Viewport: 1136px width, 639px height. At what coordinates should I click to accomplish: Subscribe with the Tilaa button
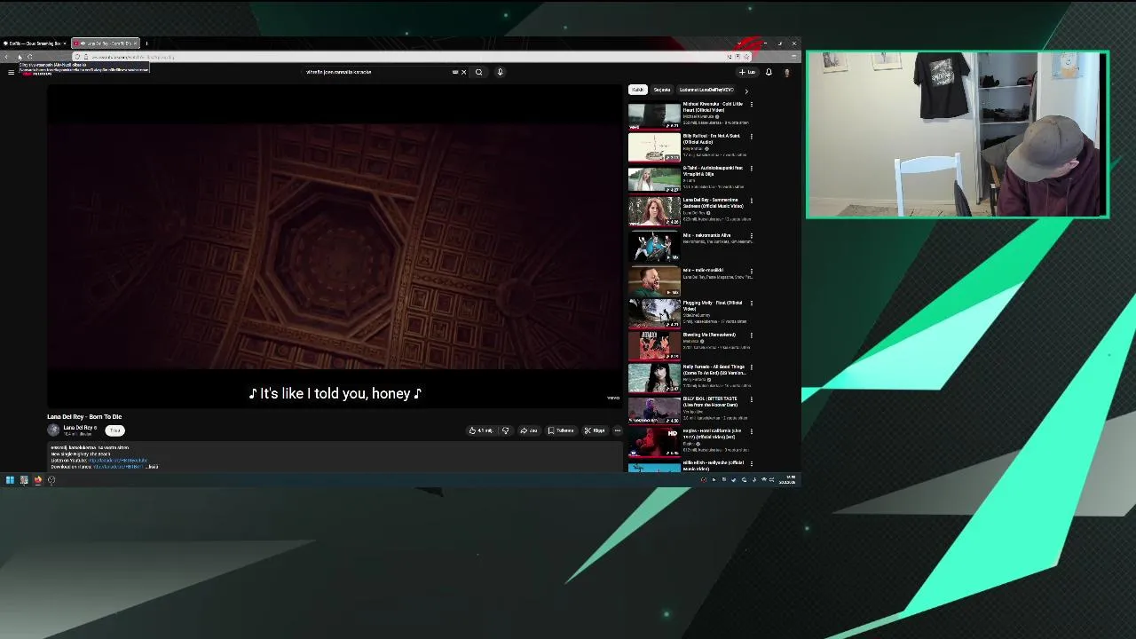point(114,430)
